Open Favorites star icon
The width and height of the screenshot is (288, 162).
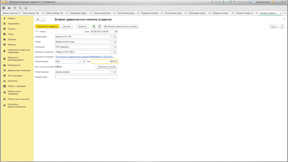[x=9, y=8]
